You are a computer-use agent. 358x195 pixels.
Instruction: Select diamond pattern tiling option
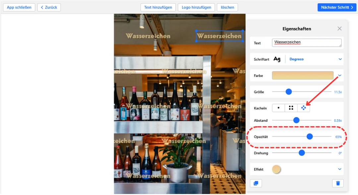[x=303, y=108]
